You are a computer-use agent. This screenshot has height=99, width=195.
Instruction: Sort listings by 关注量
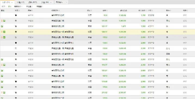click(x=29, y=6)
